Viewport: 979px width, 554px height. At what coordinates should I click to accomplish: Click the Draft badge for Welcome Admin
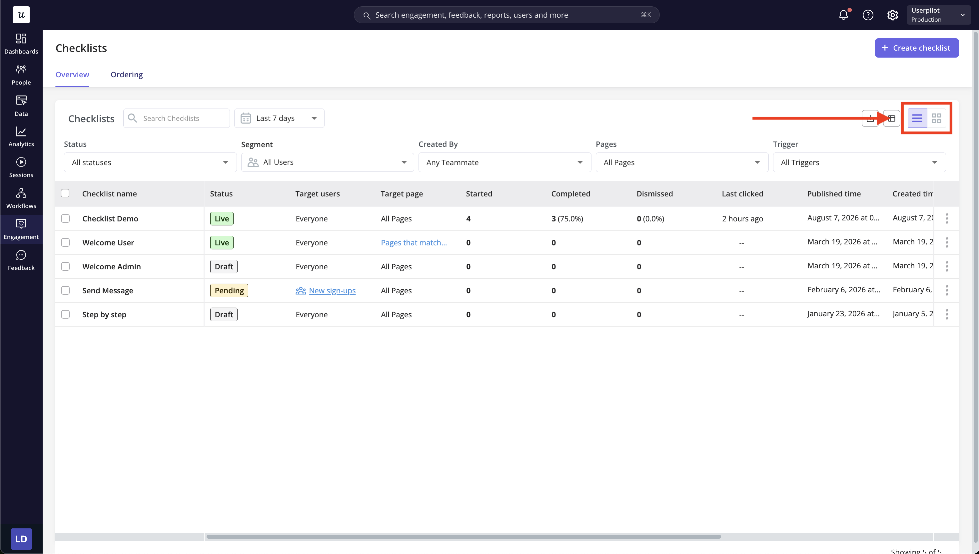coord(224,267)
